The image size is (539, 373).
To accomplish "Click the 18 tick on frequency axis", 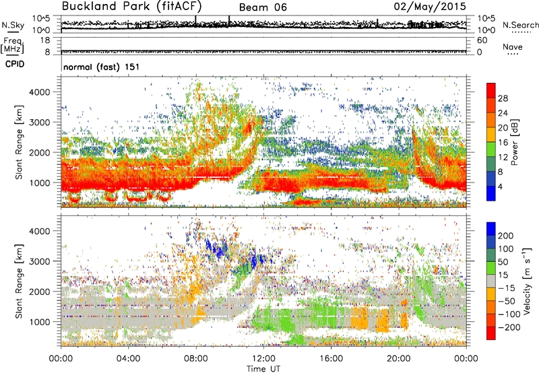I will (x=45, y=40).
